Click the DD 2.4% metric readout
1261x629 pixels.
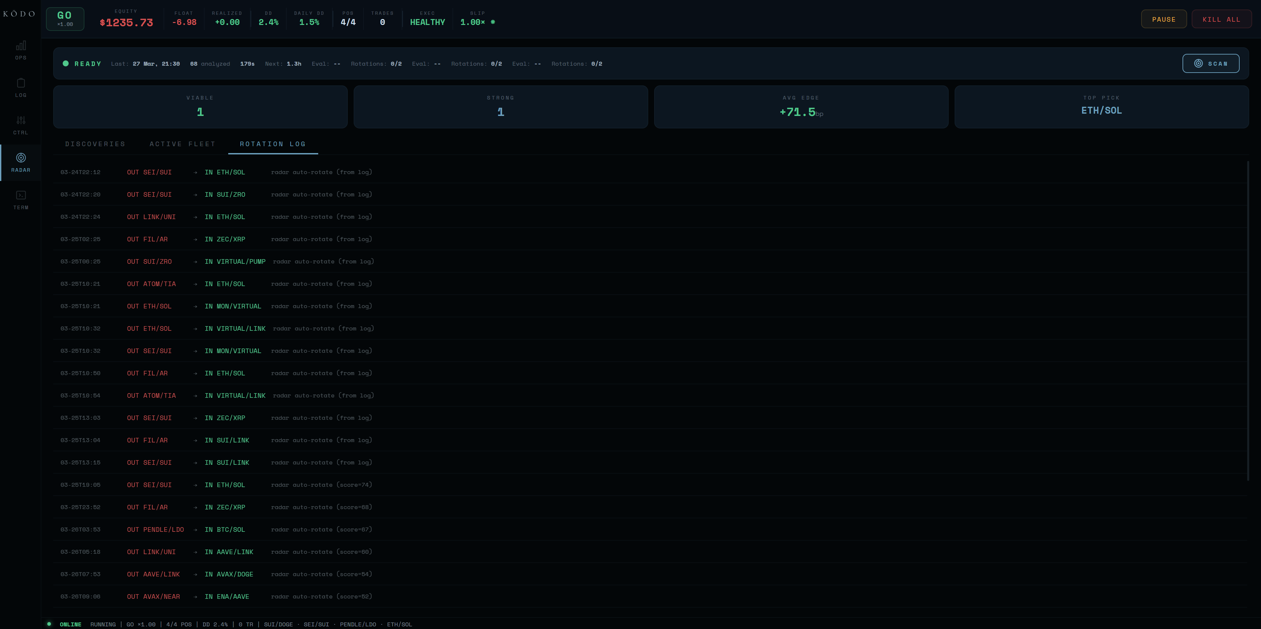point(268,19)
